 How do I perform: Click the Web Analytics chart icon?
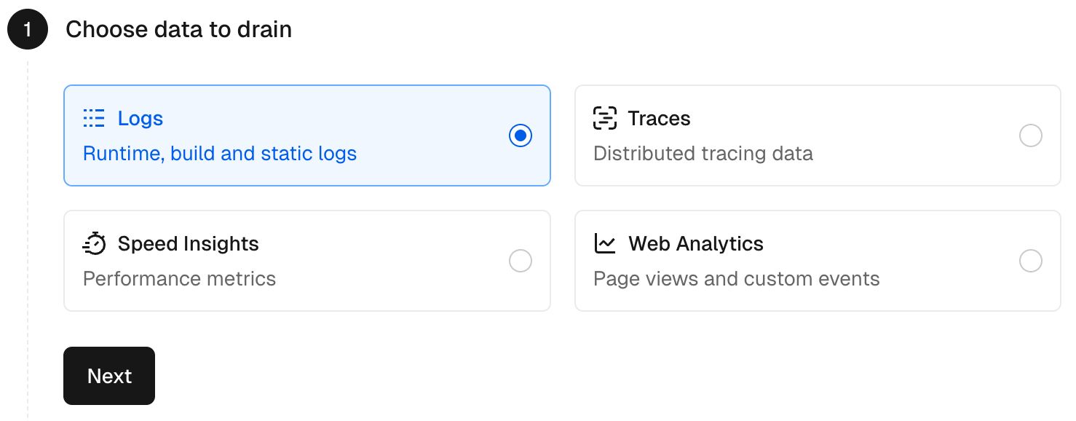point(605,243)
